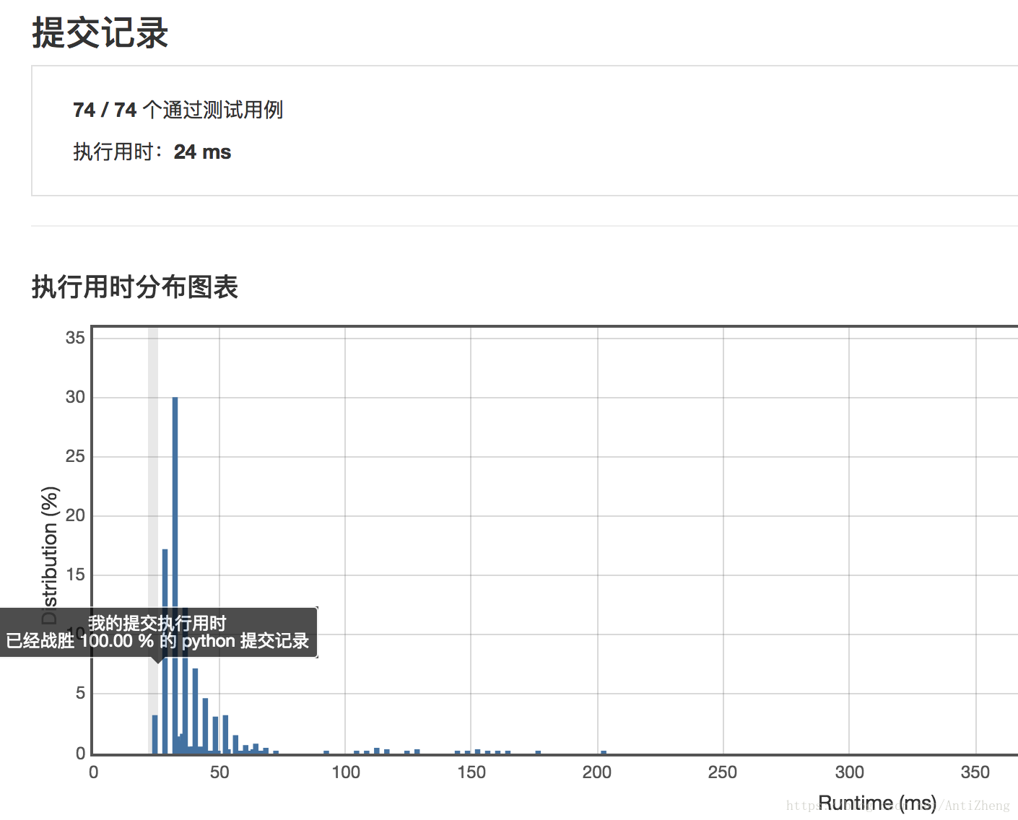Click the tiny bar near 180 ms

(x=536, y=752)
